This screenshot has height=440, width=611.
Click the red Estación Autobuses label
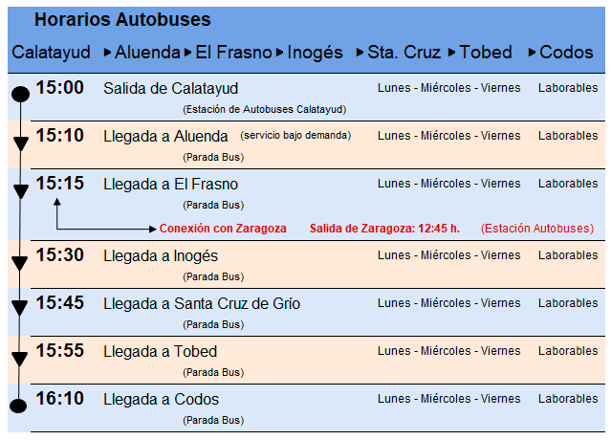[536, 230]
